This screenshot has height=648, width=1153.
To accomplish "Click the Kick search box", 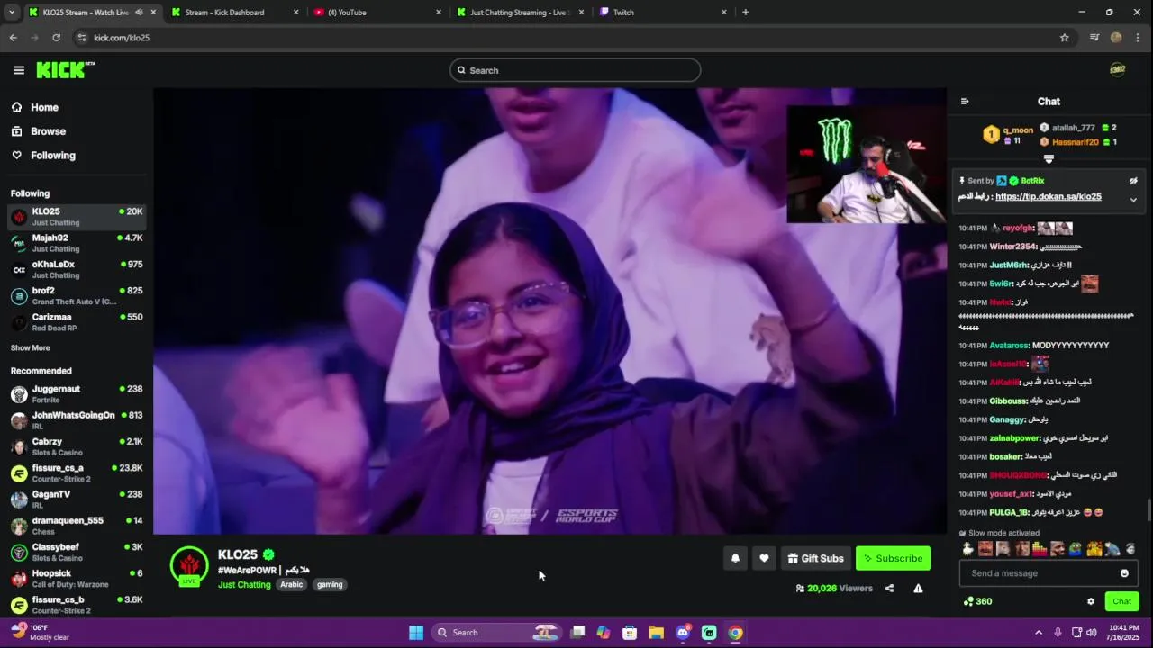I will (x=576, y=70).
